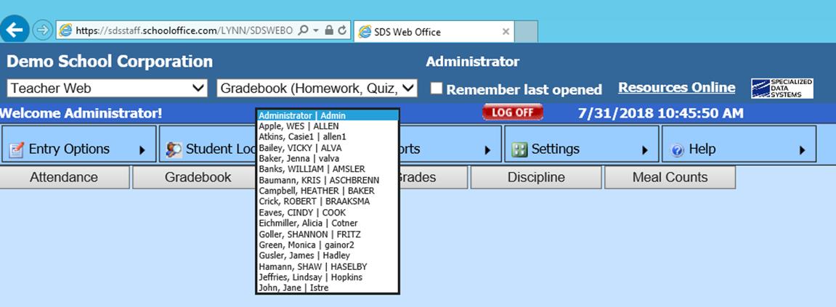Screen dimensions: 836x307
Task: Click the Settings grid icon
Action: (519, 150)
